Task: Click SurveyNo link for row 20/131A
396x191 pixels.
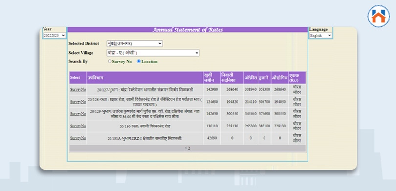Action: (x=78, y=138)
